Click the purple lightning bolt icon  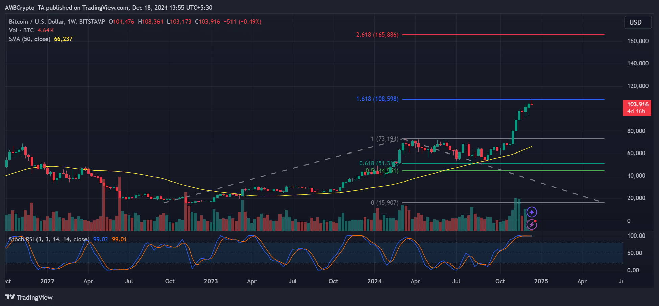(x=532, y=224)
